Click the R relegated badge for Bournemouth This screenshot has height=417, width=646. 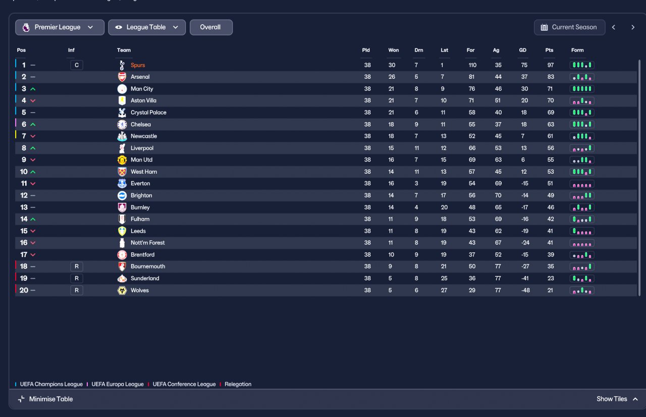tap(77, 267)
